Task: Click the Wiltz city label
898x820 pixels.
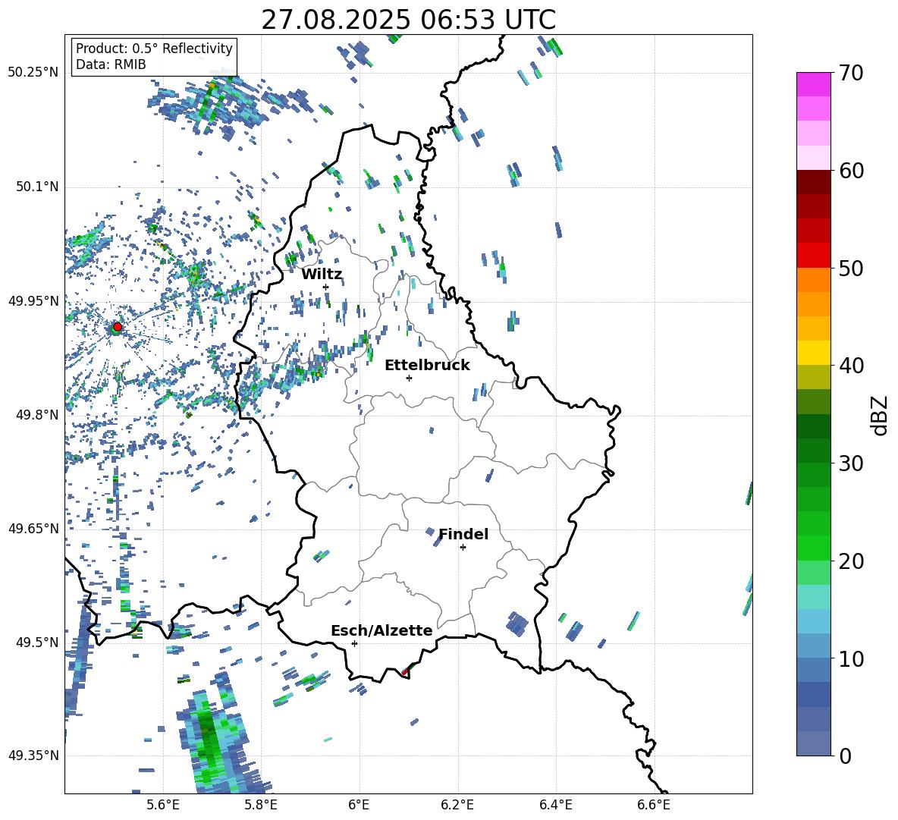Action: (322, 274)
